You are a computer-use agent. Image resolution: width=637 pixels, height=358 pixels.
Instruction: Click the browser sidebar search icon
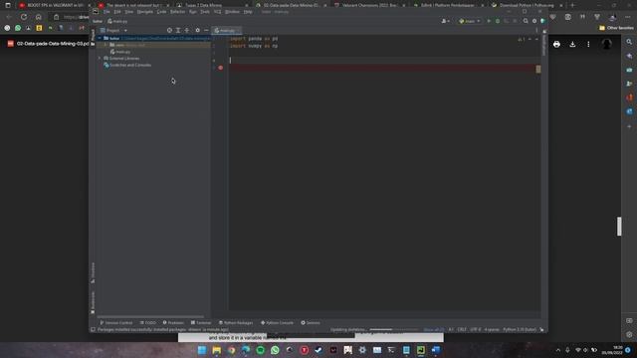(x=629, y=42)
